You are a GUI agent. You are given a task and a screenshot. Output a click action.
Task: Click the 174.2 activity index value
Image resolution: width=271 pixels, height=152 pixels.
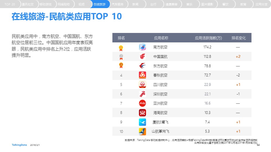click(207, 47)
